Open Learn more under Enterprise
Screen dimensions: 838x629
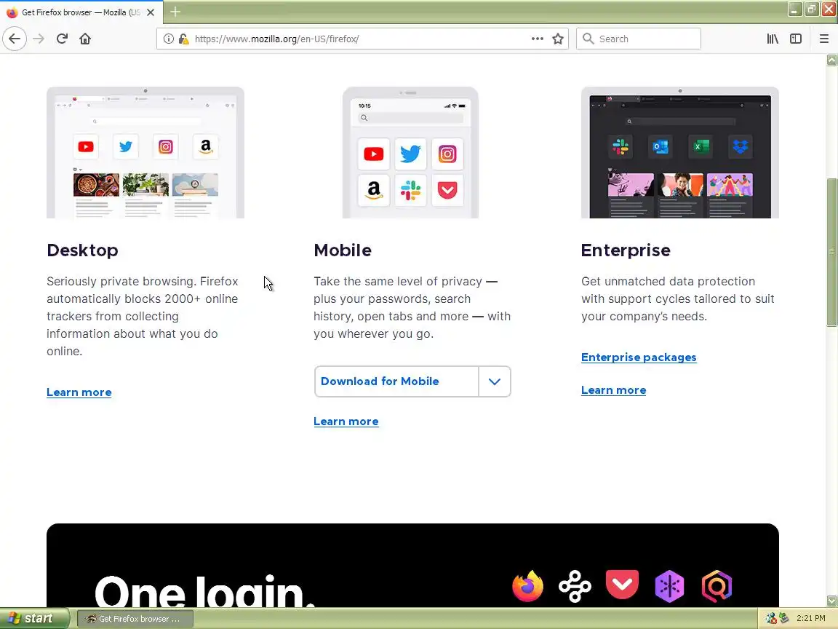tap(613, 390)
